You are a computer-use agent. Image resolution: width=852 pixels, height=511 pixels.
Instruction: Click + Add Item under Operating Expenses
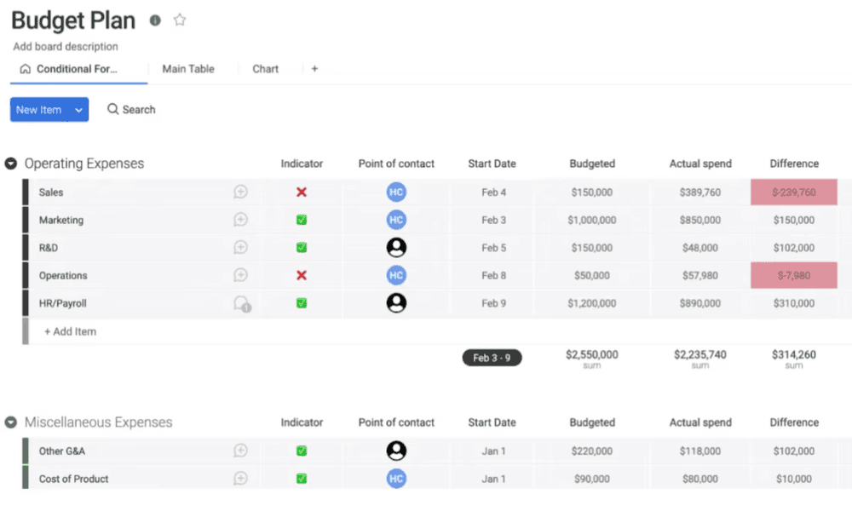[70, 331]
